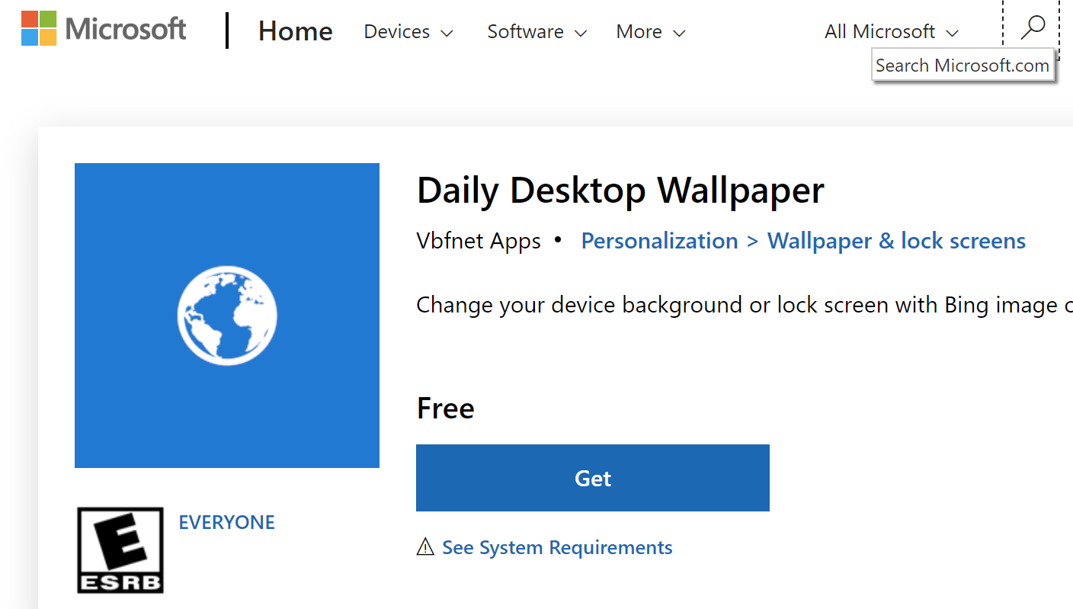Open the search magnifier icon
Viewport: 1073px width, 609px height.
point(1033,28)
